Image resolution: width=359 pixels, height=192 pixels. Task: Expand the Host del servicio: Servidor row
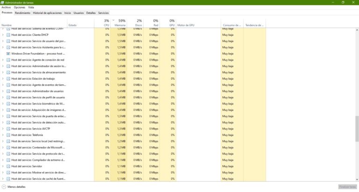tap(3, 166)
